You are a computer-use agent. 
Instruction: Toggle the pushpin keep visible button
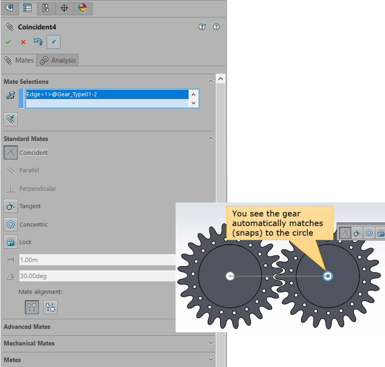[x=53, y=42]
